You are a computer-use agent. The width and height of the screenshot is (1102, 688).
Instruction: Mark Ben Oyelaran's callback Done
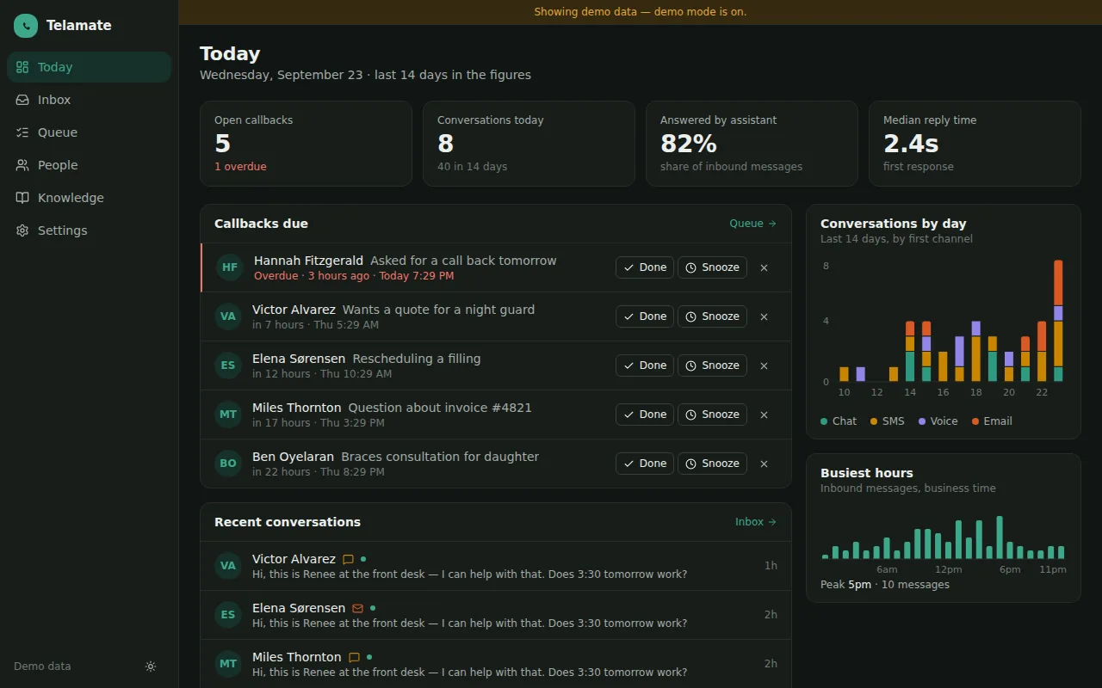645,464
